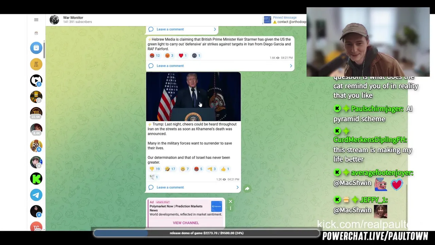Toggle the reaction with 12 on Starmer post
This screenshot has width=435, height=245.
pyautogui.click(x=155, y=55)
